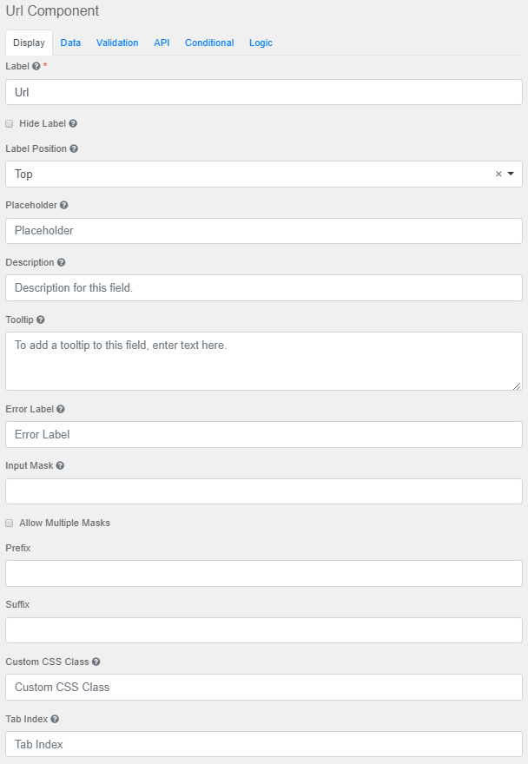The image size is (528, 764).
Task: Open the Description help icon
Action: click(x=60, y=262)
